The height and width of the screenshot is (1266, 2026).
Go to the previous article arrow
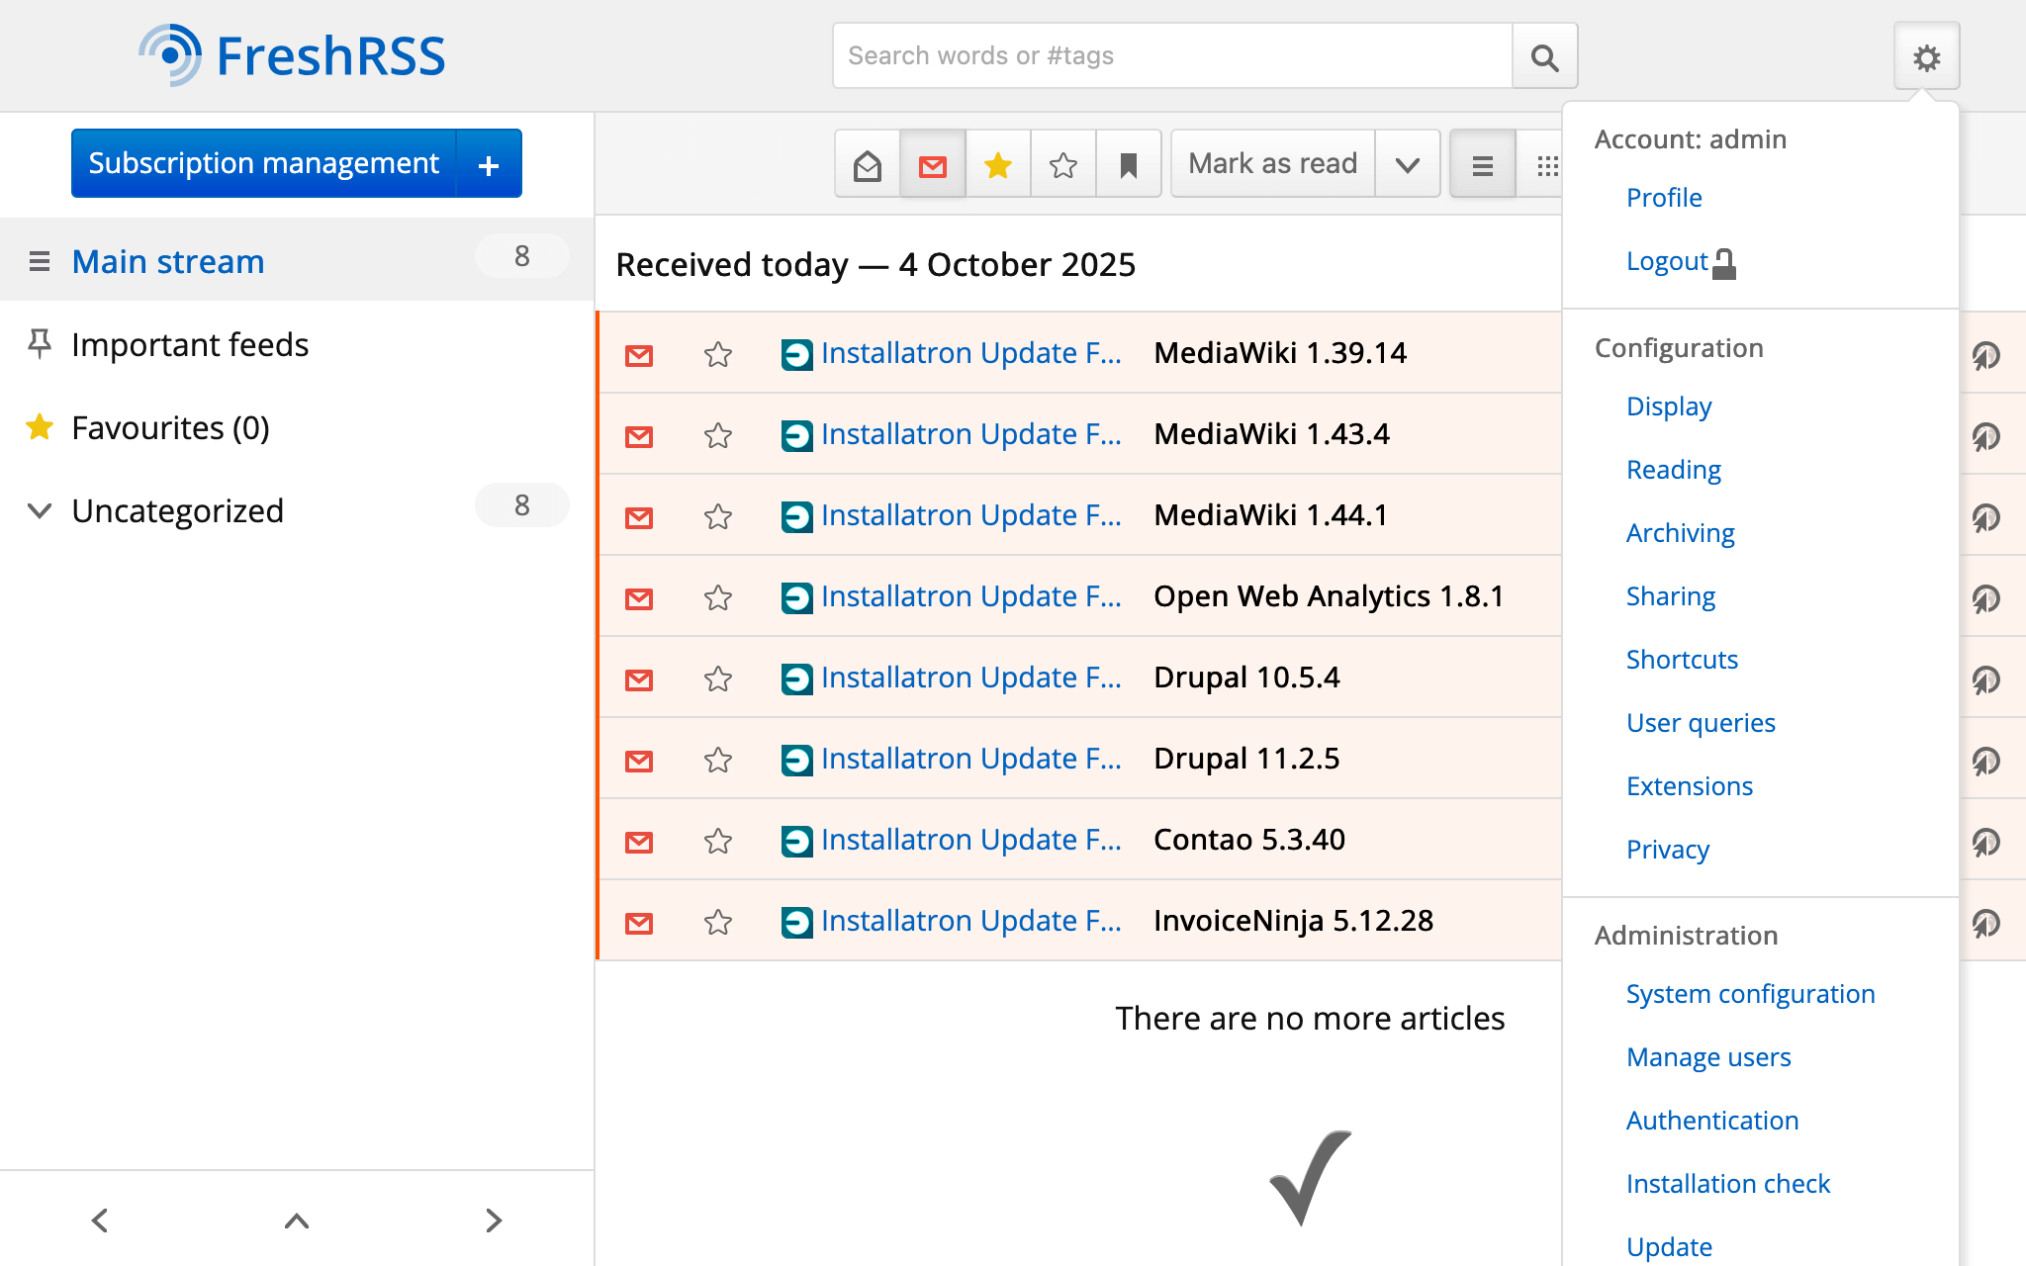100,1220
